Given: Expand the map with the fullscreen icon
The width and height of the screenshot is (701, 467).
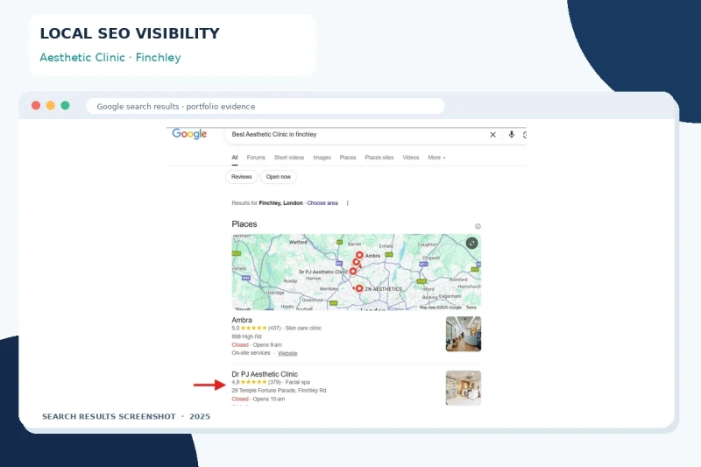Looking at the screenshot, I should (471, 243).
